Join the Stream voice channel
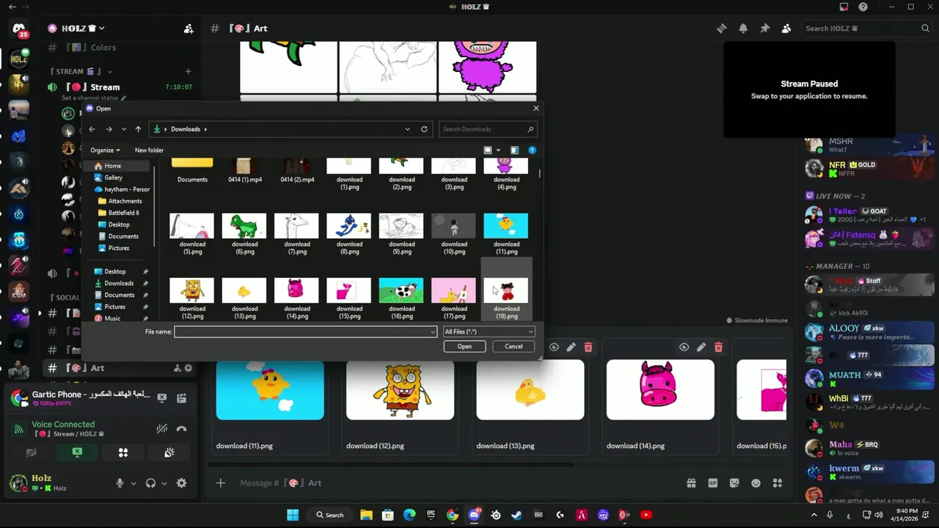 tap(104, 87)
